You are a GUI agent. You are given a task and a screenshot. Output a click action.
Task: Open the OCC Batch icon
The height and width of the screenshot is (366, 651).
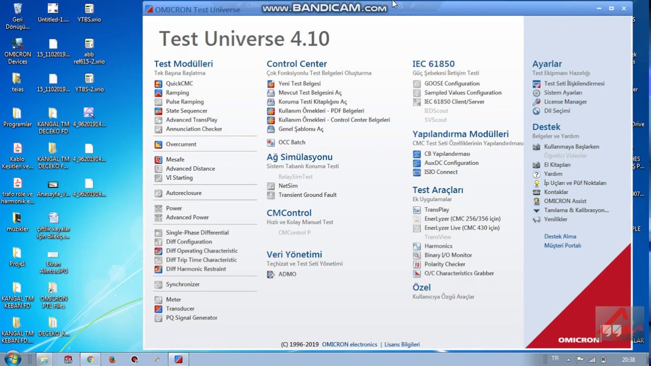(271, 142)
